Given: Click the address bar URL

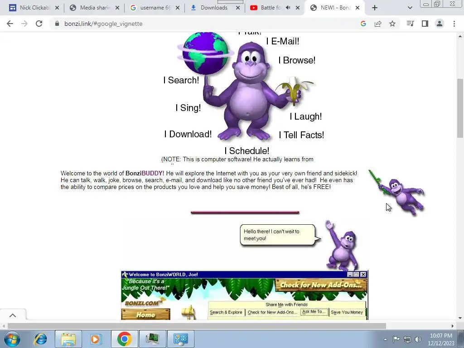Looking at the screenshot, I should coord(103,24).
